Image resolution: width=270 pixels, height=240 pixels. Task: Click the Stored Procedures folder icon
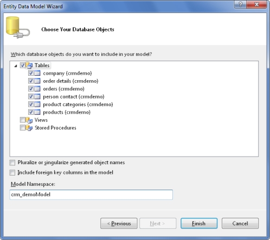[29, 128]
